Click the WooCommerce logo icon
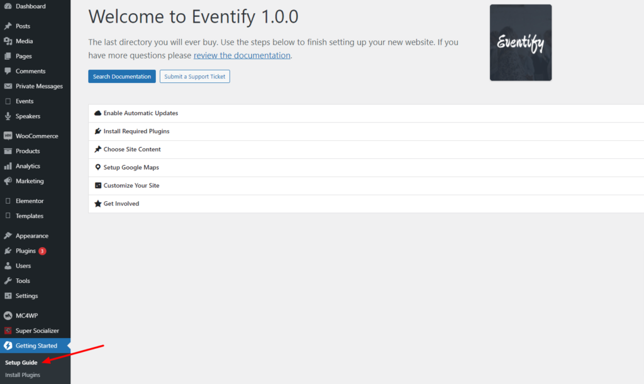 (x=8, y=136)
